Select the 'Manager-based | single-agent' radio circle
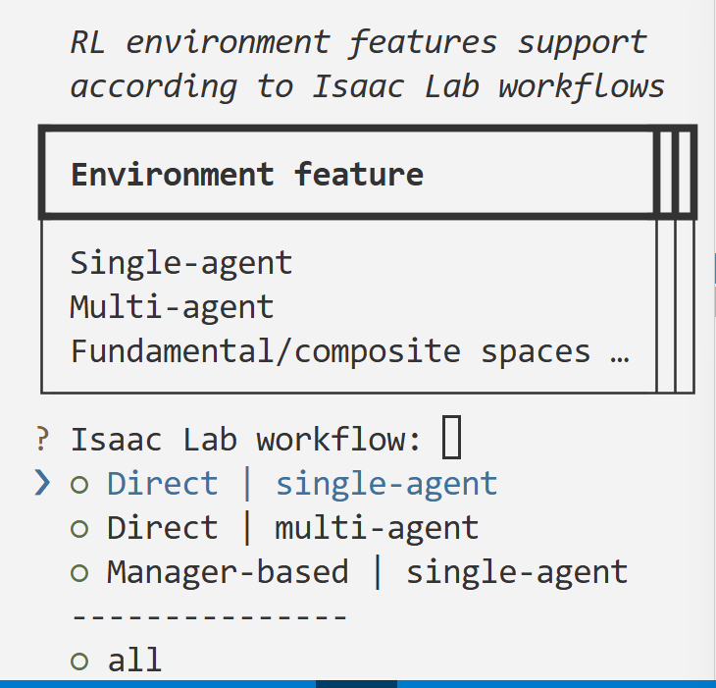Screen dimensions: 716x688 (79, 572)
